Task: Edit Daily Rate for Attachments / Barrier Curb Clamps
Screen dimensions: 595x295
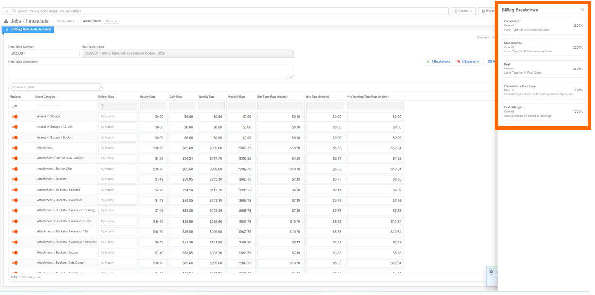Action: click(x=182, y=158)
